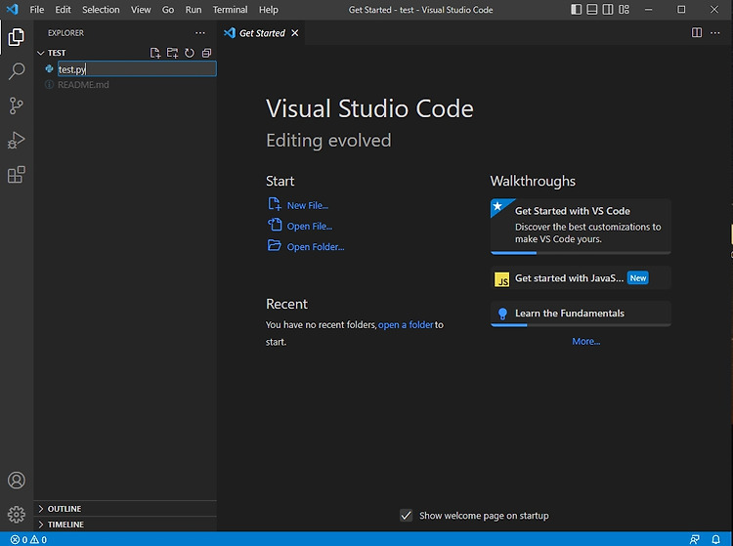Open Get started with JavaScript walkthrough
The image size is (733, 546).
click(581, 278)
